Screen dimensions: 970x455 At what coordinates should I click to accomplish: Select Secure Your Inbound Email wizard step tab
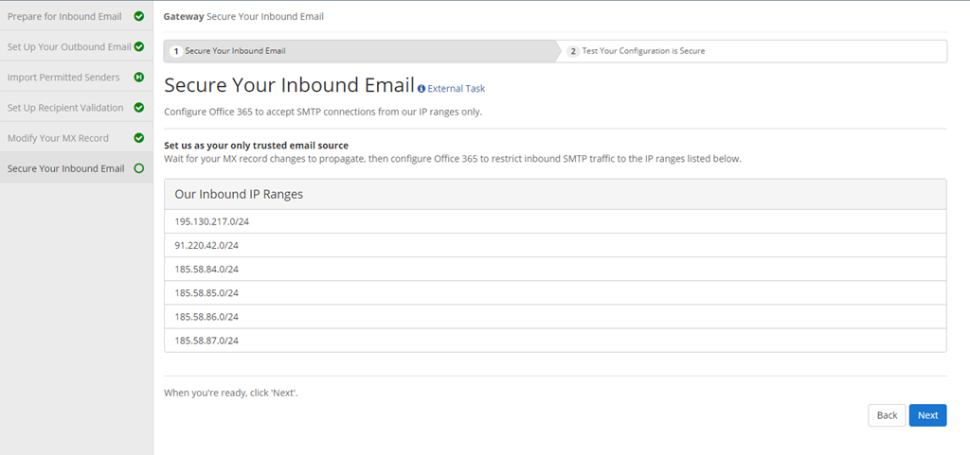coord(361,51)
